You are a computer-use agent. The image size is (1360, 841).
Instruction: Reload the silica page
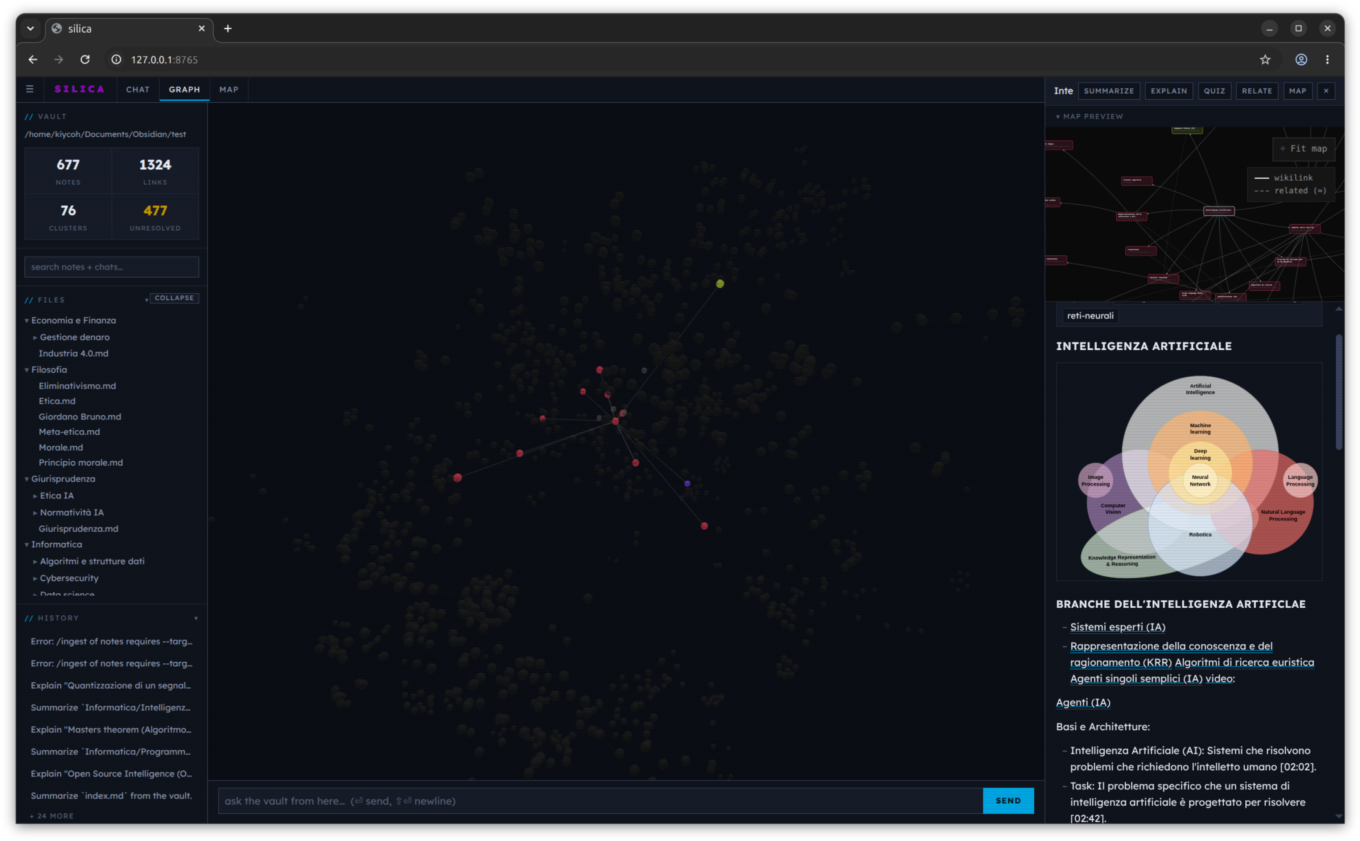(85, 60)
